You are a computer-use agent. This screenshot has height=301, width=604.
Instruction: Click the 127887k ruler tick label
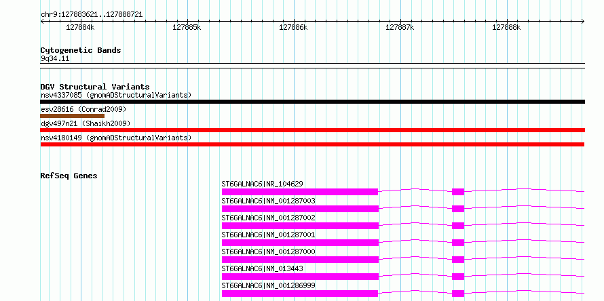click(400, 27)
